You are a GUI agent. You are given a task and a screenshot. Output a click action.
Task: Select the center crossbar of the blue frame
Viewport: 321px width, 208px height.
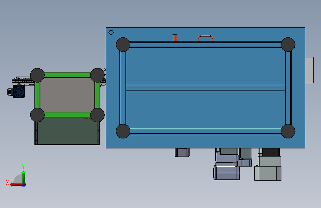[205, 88]
